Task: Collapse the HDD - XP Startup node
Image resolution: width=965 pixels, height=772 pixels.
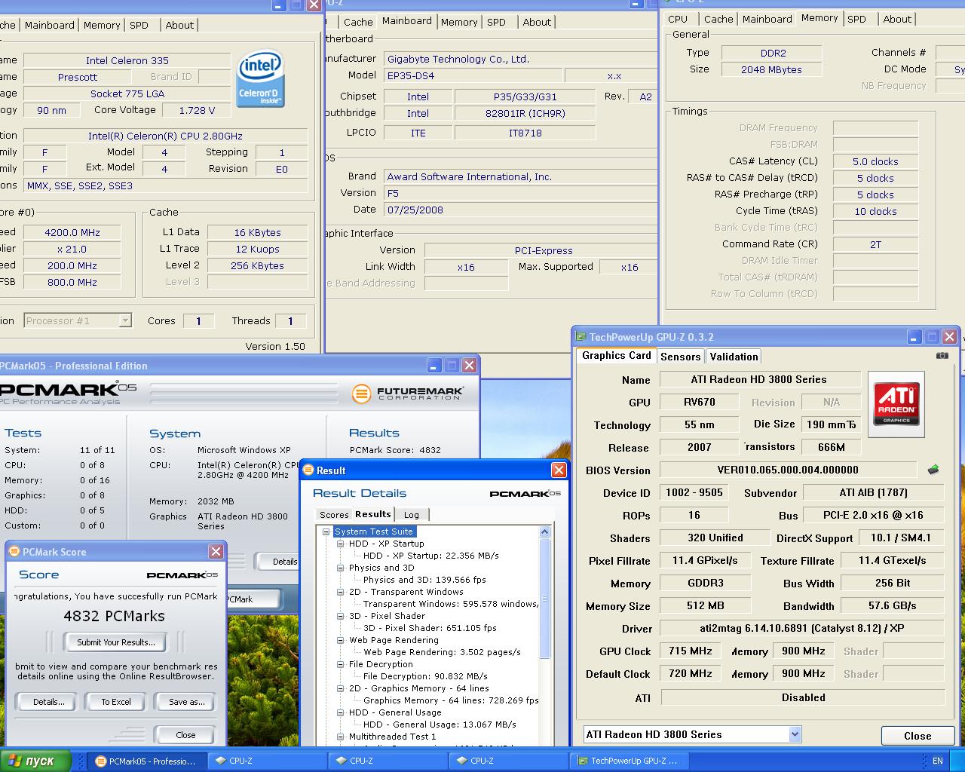Action: [341, 544]
